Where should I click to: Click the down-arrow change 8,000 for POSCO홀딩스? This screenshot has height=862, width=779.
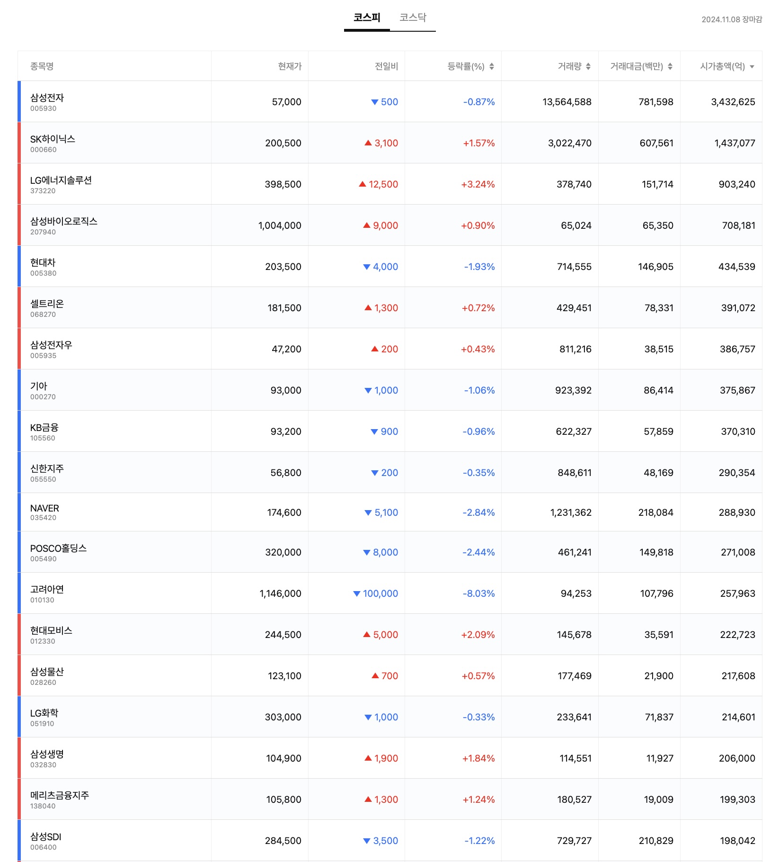click(x=381, y=552)
